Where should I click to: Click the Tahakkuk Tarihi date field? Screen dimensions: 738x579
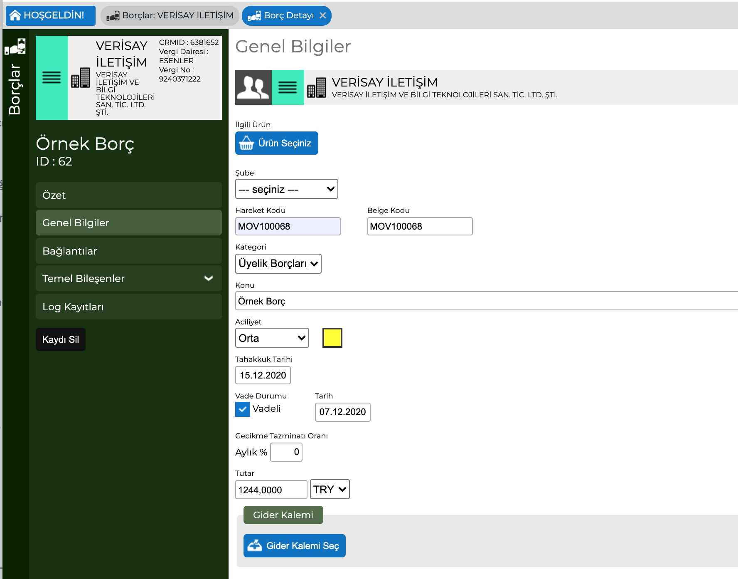(x=263, y=375)
